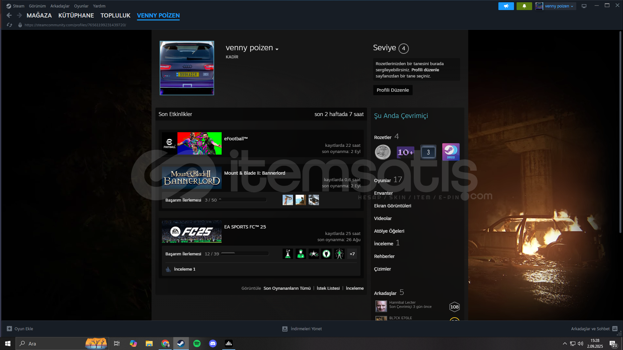Image resolution: width=623 pixels, height=350 pixels.
Task: Click the FC 25 achievement progress bar
Action: point(245,254)
